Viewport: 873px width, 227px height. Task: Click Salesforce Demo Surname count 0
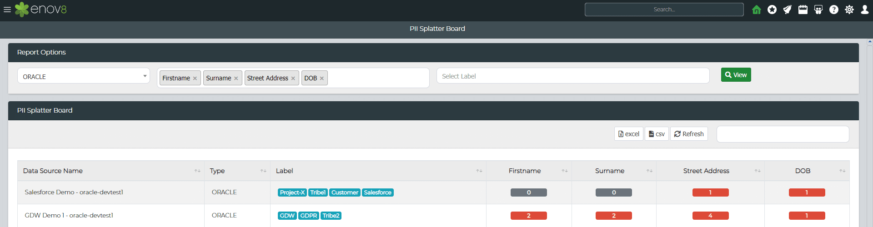point(614,192)
